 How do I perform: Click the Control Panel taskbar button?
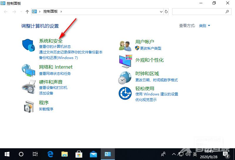(x=108, y=154)
